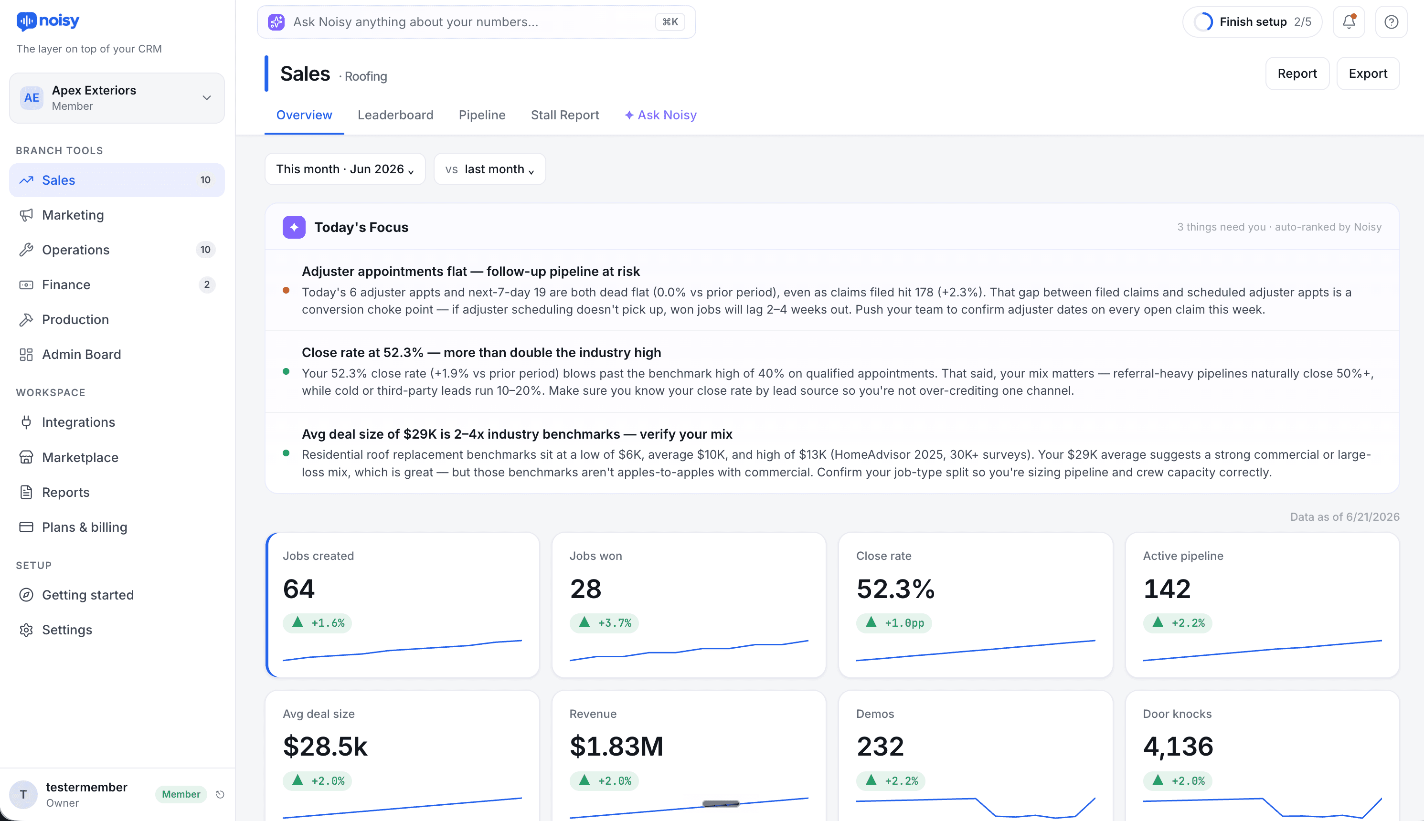
Task: Open the vs last month comparison dropdown
Action: point(489,169)
